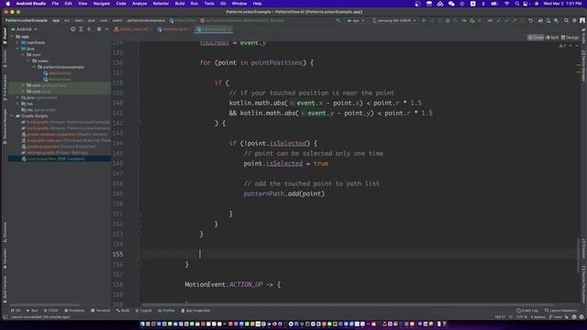Open the app run configuration dropdown
The image size is (587, 330).
(356, 20)
